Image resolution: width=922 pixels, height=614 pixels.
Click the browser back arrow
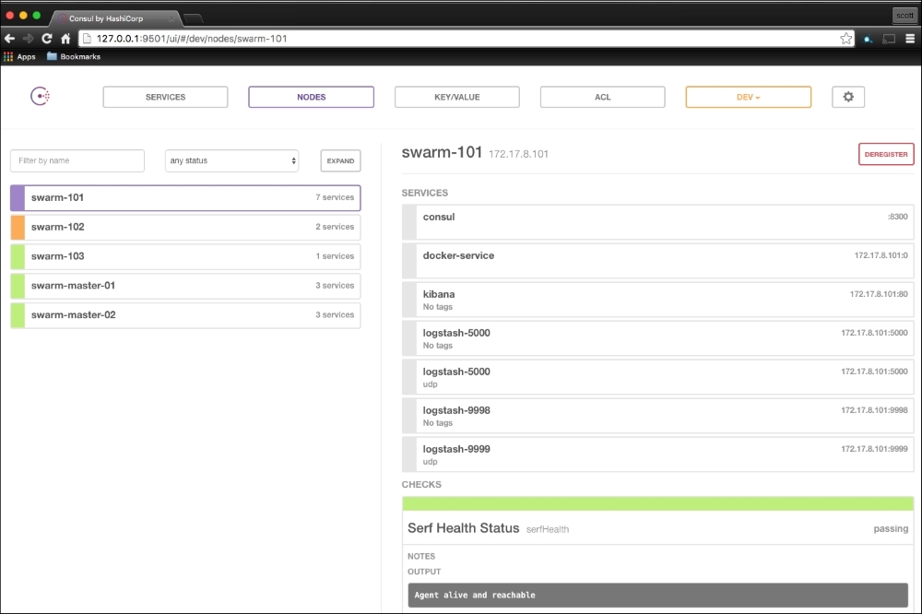point(9,39)
